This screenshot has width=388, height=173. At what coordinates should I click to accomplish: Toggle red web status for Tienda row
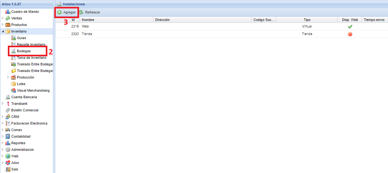click(x=350, y=34)
